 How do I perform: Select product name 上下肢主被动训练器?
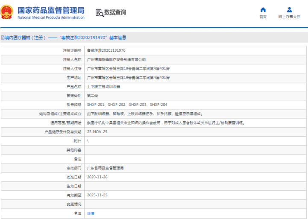pyautogui.click(x=103, y=87)
